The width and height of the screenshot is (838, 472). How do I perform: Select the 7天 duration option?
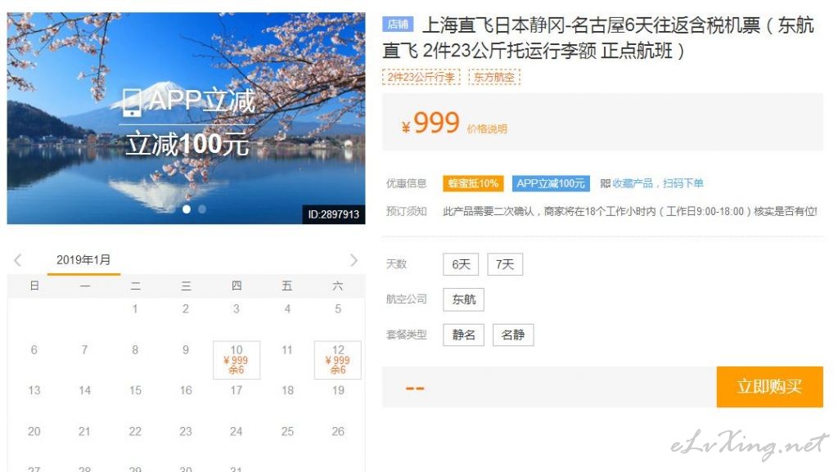click(x=505, y=264)
